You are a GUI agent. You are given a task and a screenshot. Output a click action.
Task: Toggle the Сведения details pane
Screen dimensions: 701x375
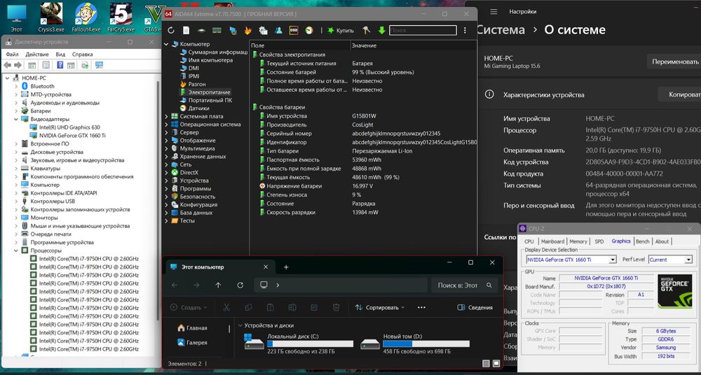click(475, 307)
